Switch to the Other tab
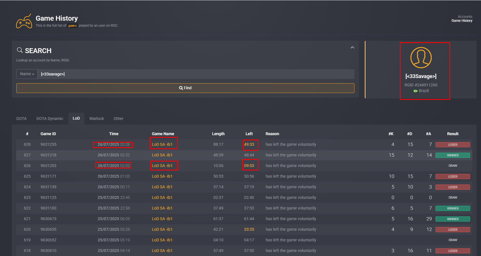Viewport: 481px width, 256px height. pos(119,119)
